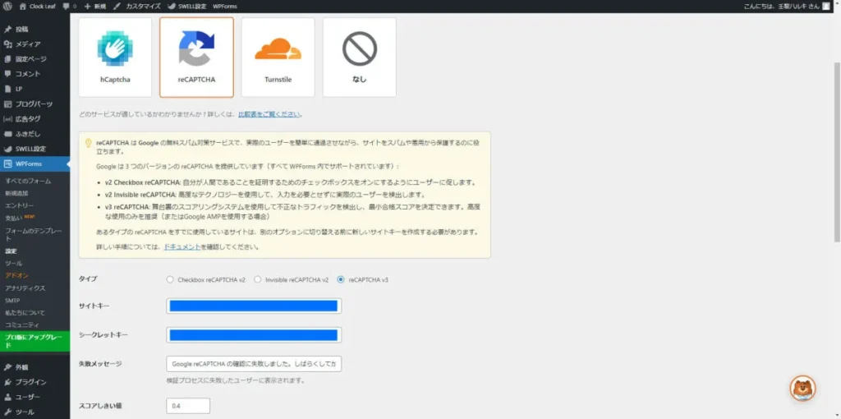Open カスタマイズ brush in admin bar

pos(137,7)
